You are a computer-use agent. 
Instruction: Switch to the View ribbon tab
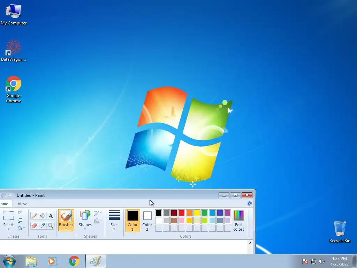[x=22, y=204]
